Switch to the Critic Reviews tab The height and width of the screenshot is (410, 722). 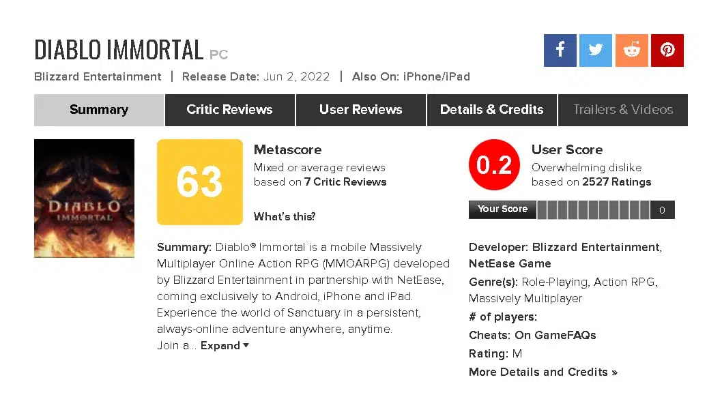229,110
